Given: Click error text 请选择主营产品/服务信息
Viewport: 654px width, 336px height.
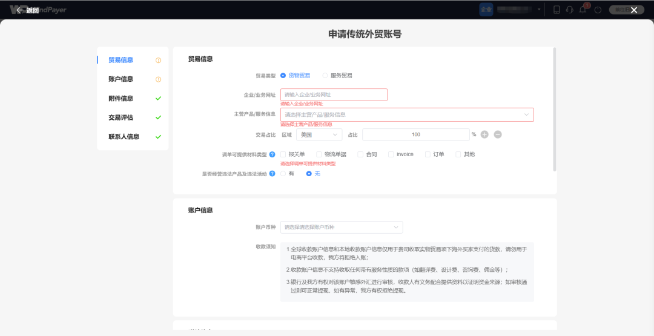Looking at the screenshot, I should coord(306,124).
